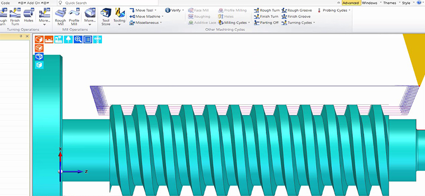
Task: Click the Rough Groove button
Action: (297, 10)
